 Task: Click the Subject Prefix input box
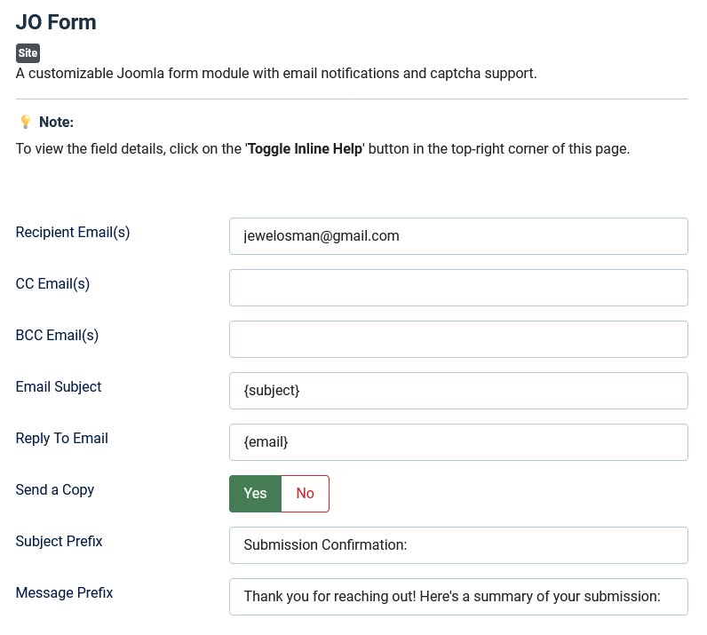(458, 545)
